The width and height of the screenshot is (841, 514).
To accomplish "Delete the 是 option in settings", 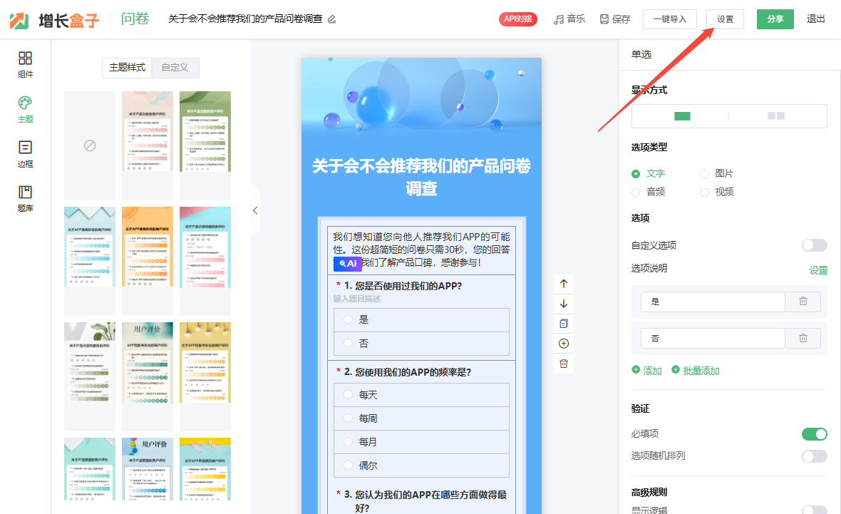I will tap(803, 302).
